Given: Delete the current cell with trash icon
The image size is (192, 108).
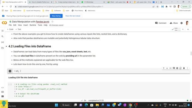Looking at the screenshot, I should click(184, 68).
